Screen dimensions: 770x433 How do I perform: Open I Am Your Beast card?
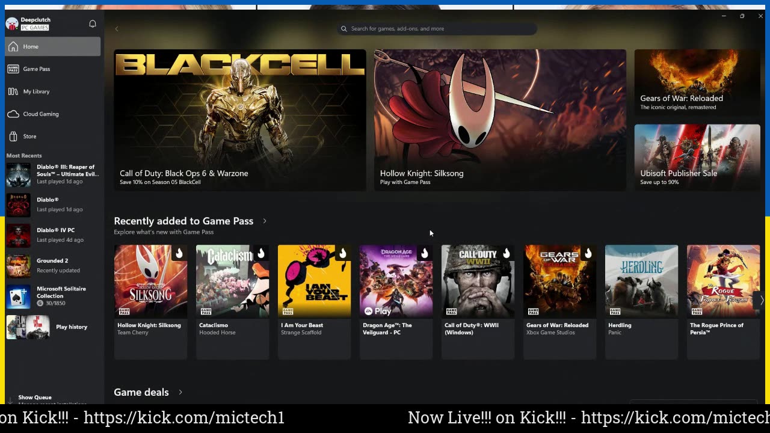314,302
